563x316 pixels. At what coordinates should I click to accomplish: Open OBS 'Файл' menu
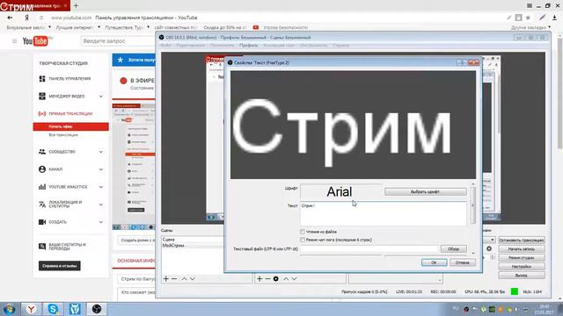point(166,46)
